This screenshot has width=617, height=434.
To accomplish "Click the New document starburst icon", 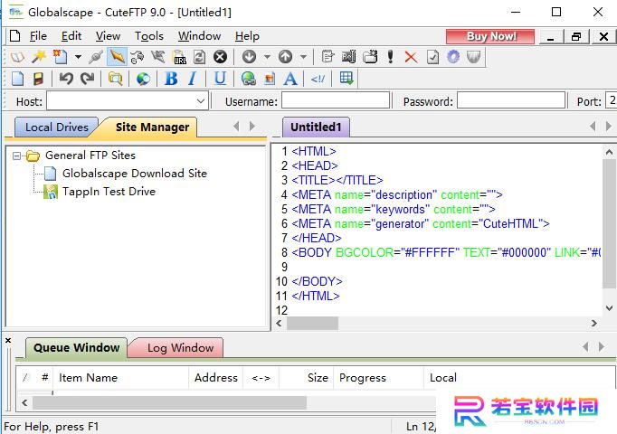I will tap(61, 57).
